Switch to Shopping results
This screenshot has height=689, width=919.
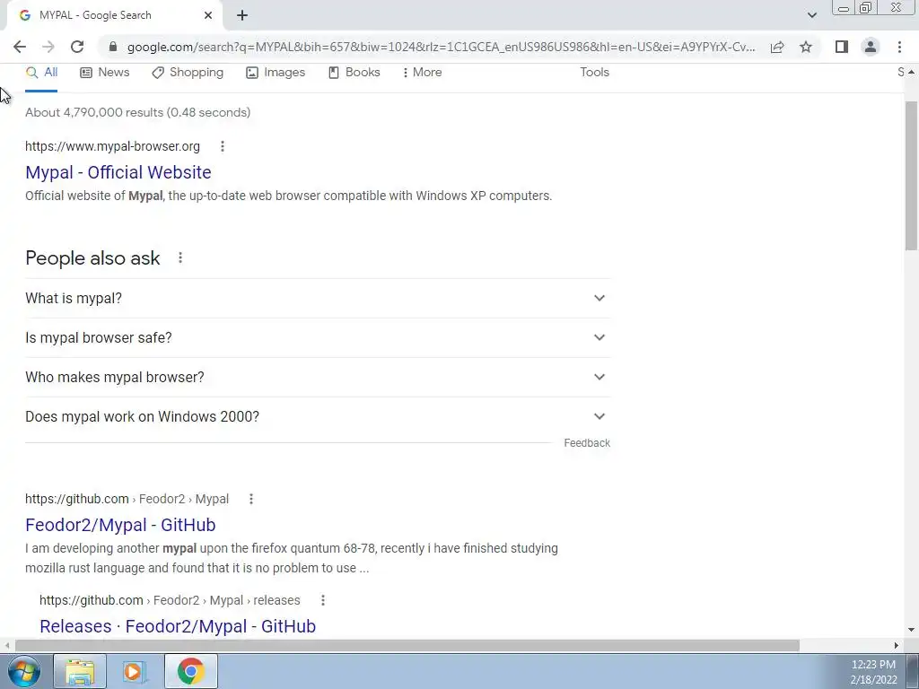click(x=188, y=73)
